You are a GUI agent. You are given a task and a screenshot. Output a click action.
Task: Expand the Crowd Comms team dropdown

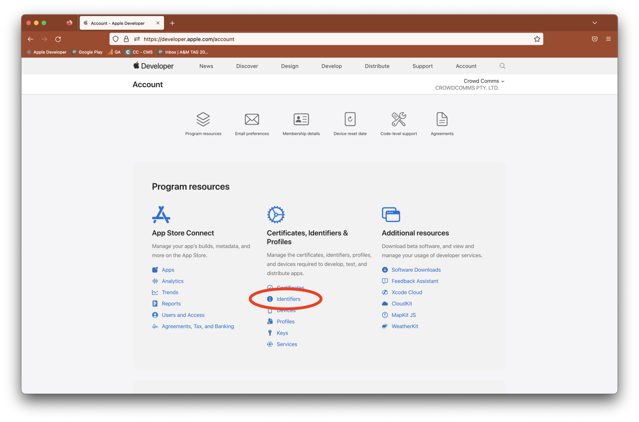[x=484, y=81]
